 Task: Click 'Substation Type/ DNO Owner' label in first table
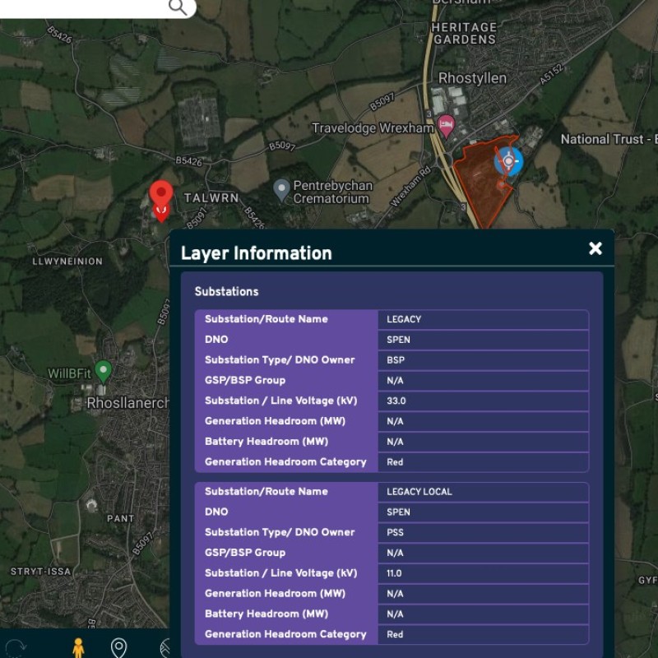click(x=280, y=359)
